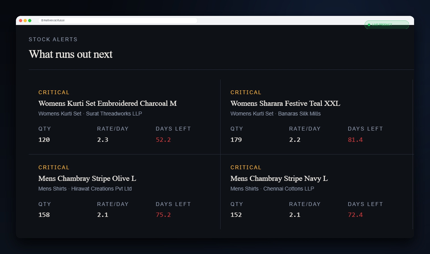Viewport: 430px width, 254px height.
Task: Open Womens Kurti Set Embroidered Charcoal M
Action: click(108, 103)
